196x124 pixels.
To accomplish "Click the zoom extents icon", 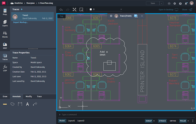I will 74,9.
